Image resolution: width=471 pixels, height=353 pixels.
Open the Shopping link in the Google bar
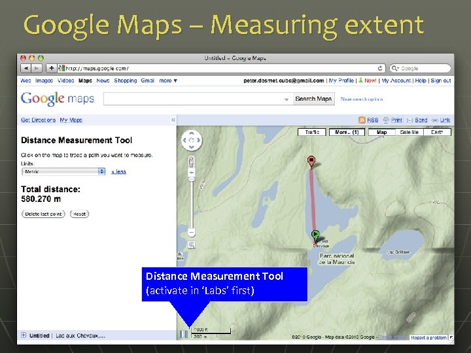pos(125,80)
